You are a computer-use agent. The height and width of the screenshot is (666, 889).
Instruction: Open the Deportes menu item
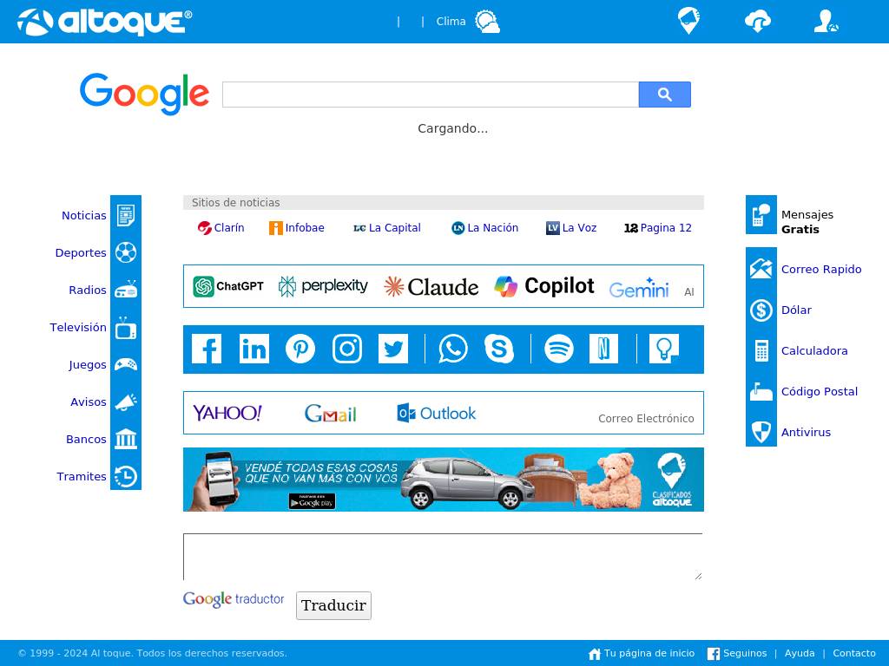81,252
